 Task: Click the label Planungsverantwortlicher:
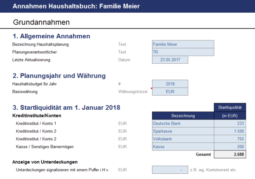click(x=35, y=52)
